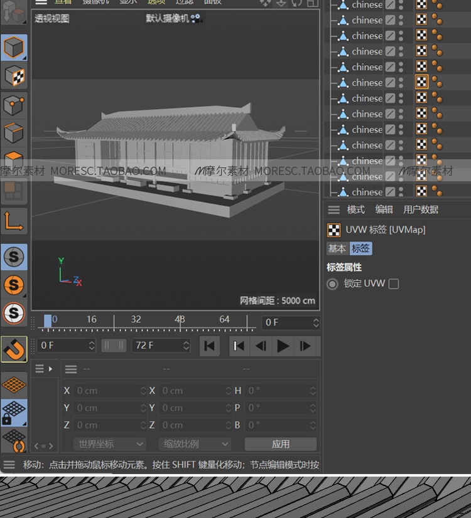Click frame 64 on timeline ruler
The image size is (471, 518).
(224, 319)
